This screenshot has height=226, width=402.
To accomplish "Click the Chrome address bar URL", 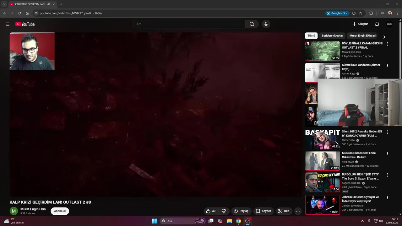I will (71, 13).
